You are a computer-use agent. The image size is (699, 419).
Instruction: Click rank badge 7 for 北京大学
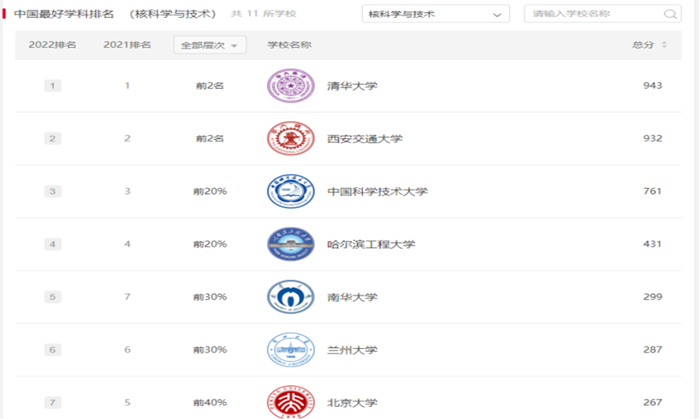[53, 403]
